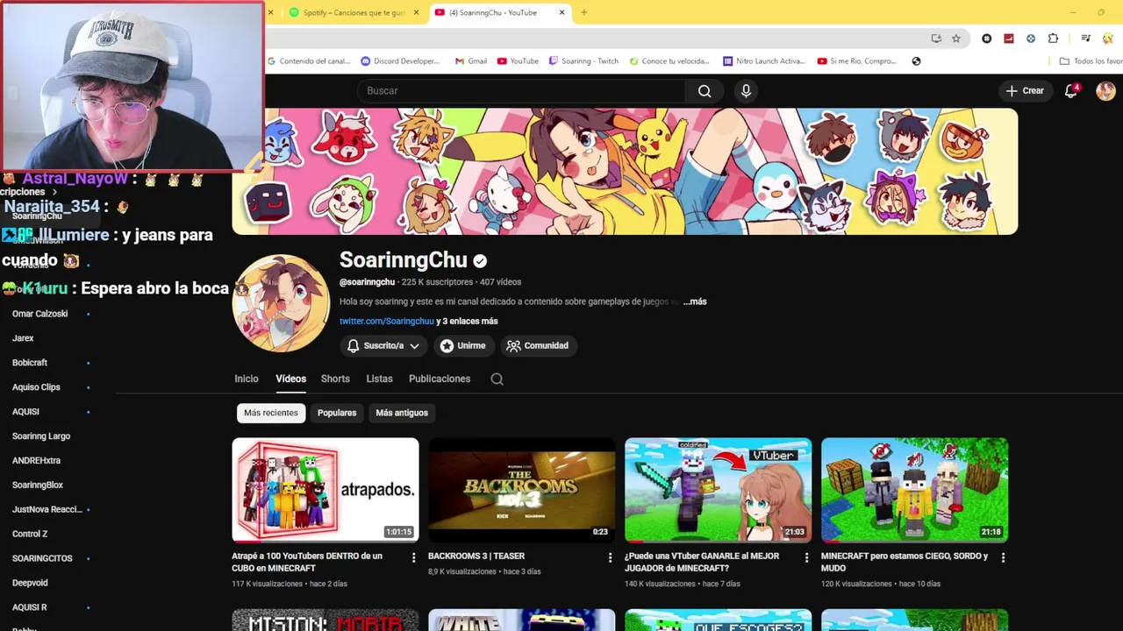Open the Comunidad button
Viewport: 1123px width, 631px height.
click(x=538, y=346)
